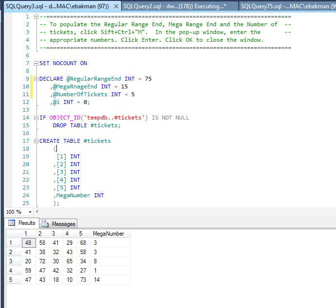336x308 pixels.
Task: Place cursor on @RegularRangeEnd value 75
Action: point(148,79)
